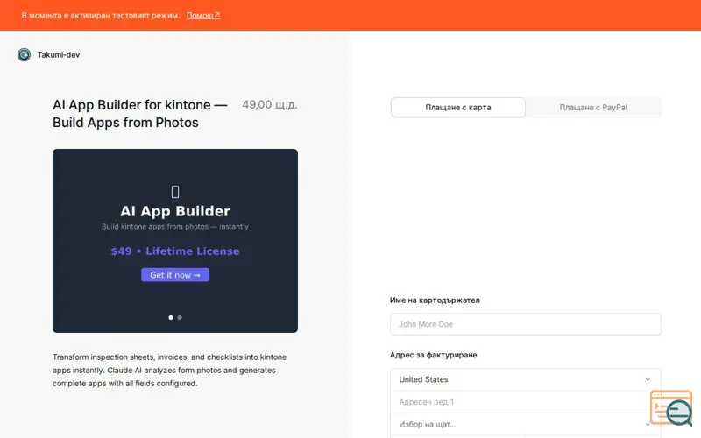Click the $49 Lifetime License text
The image size is (701, 438).
[x=175, y=251]
